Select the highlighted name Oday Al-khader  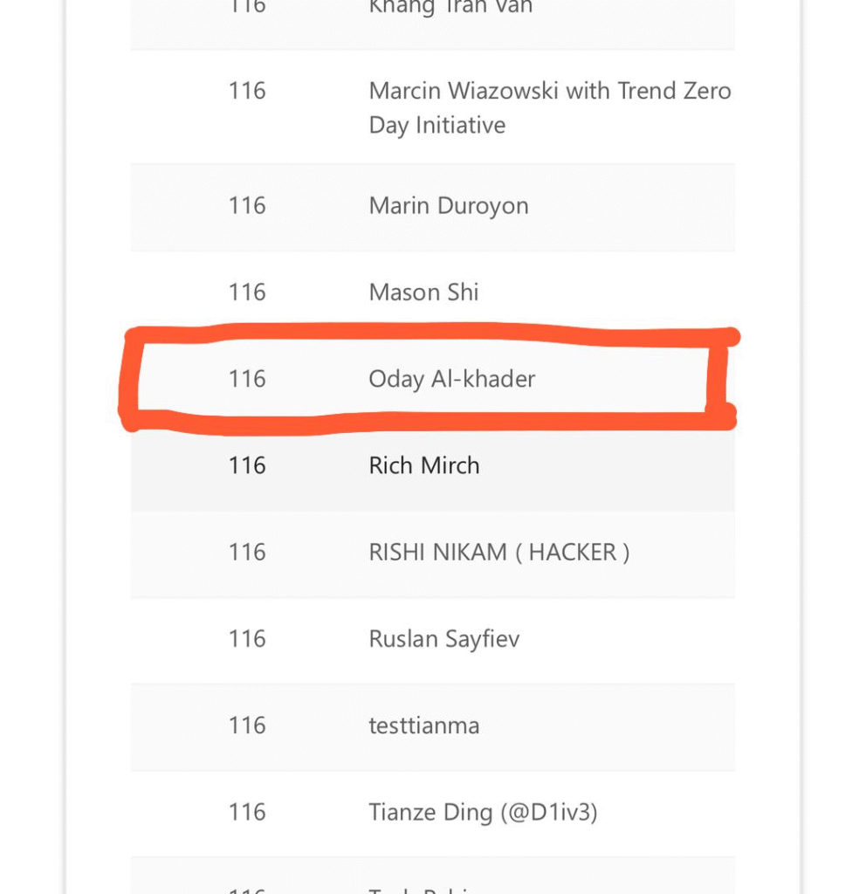pos(451,379)
